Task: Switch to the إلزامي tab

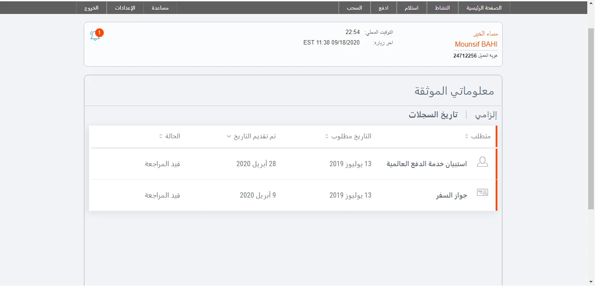Action: (486, 115)
